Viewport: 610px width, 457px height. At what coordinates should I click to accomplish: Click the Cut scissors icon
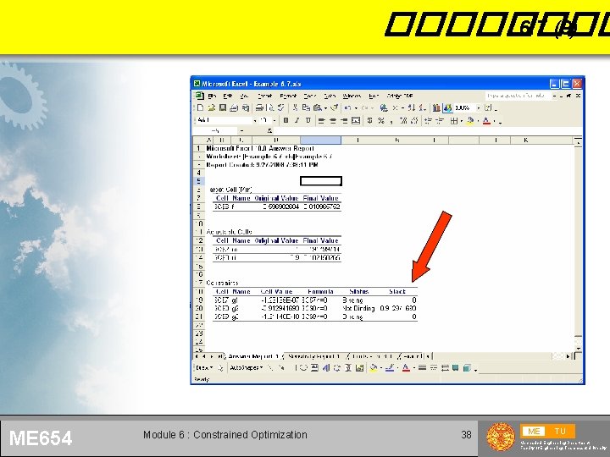tap(296, 108)
